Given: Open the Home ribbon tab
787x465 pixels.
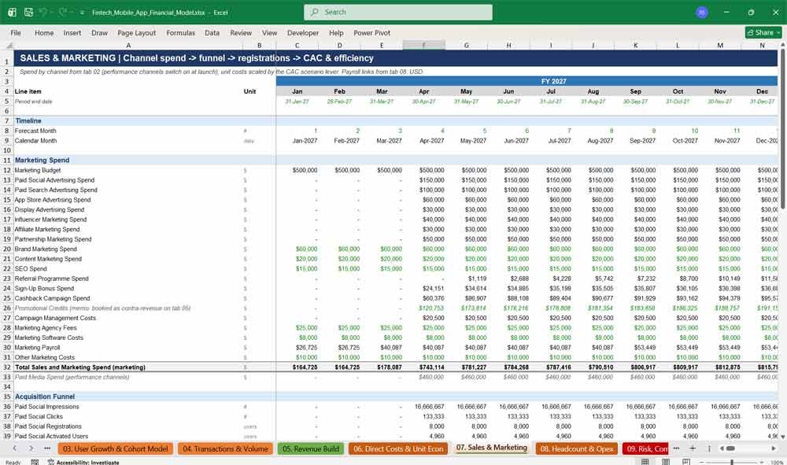Looking at the screenshot, I should point(43,32).
